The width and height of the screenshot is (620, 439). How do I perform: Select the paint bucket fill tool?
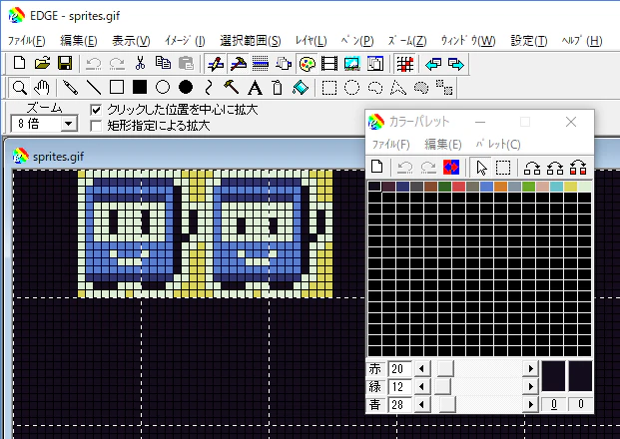[x=301, y=88]
